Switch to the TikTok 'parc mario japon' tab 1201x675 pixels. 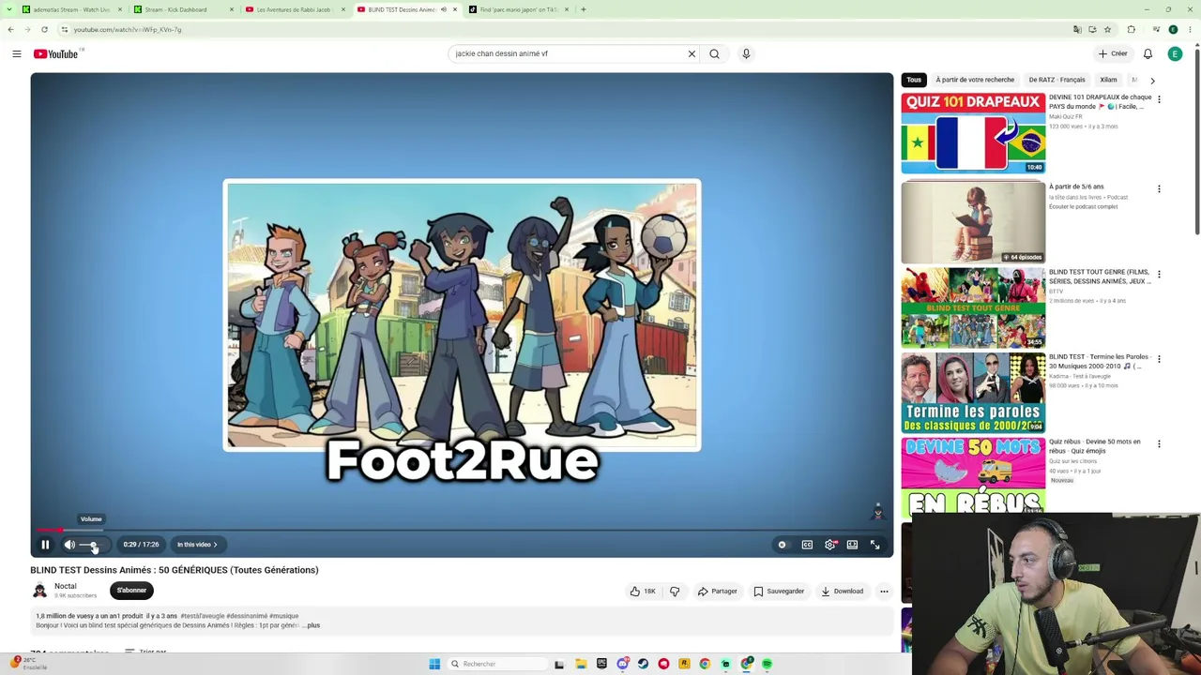(x=518, y=9)
